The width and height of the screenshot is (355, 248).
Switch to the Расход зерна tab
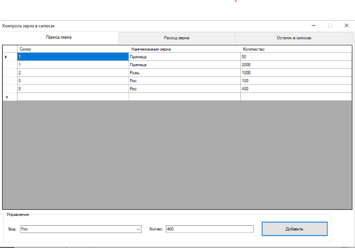pyautogui.click(x=177, y=38)
